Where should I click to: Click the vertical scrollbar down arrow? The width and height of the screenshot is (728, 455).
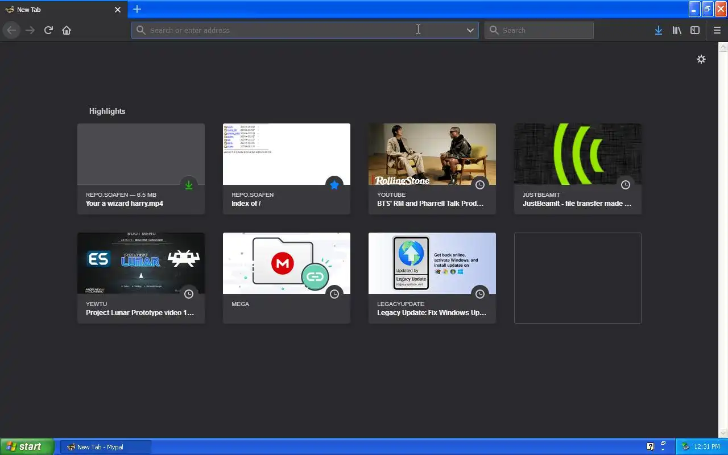tap(723, 433)
